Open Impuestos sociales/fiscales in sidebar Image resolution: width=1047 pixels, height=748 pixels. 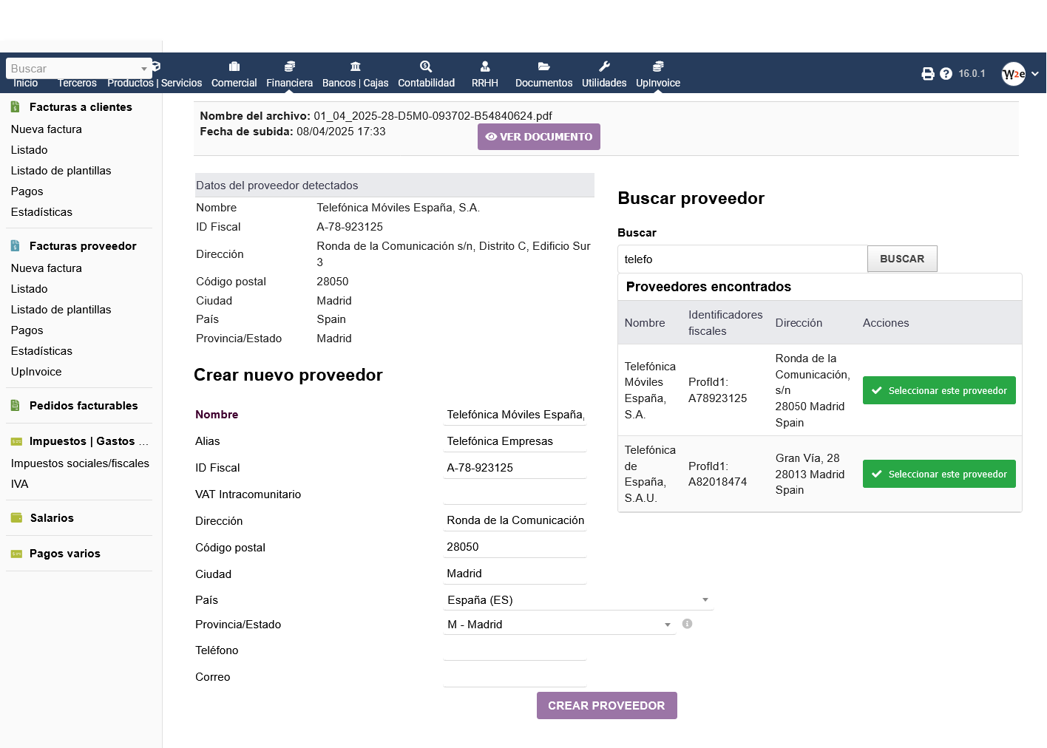[81, 463]
